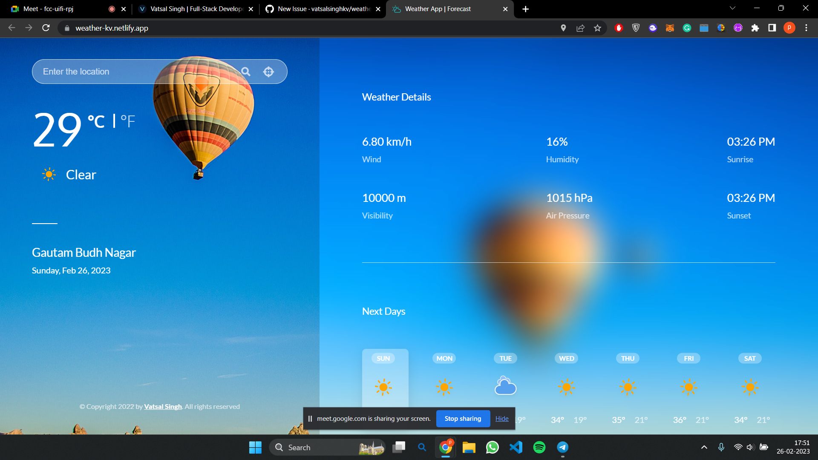The image size is (818, 460).
Task: Click the taskbar Search box
Action: (x=327, y=447)
